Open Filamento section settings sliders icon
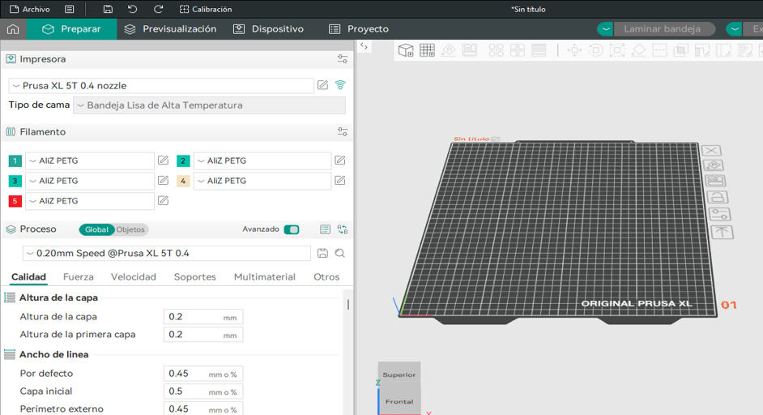The height and width of the screenshot is (415, 763). [343, 132]
